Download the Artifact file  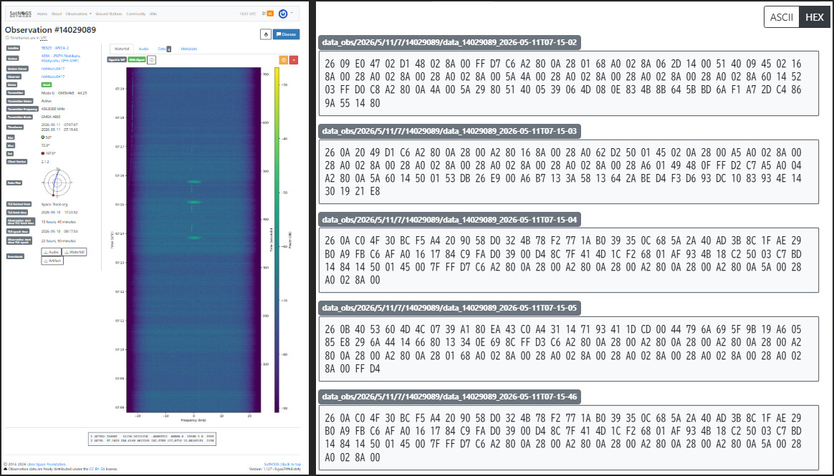click(x=52, y=261)
